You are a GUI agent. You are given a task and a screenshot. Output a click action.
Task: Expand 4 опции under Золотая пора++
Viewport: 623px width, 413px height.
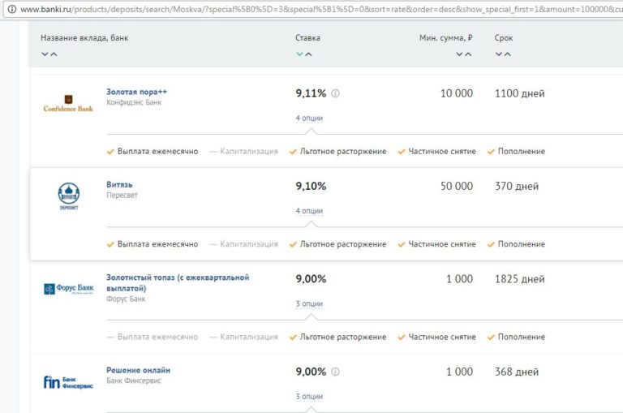(309, 118)
